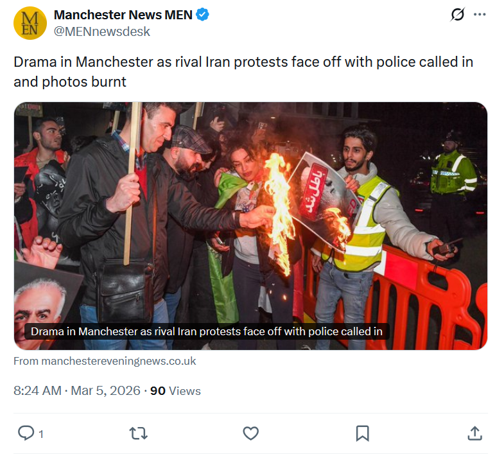Click the reply count number 1
The width and height of the screenshot is (495, 454).
[x=40, y=434]
